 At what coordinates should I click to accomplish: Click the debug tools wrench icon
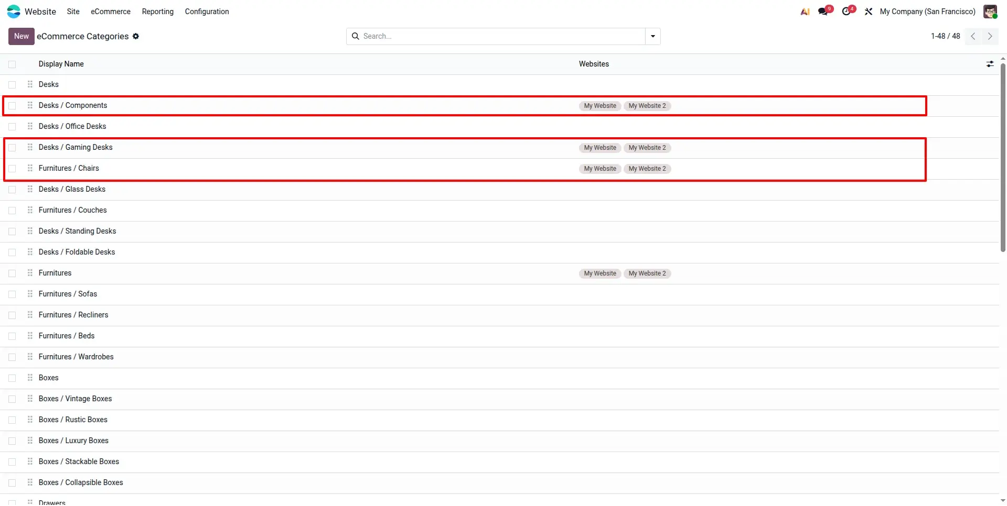(869, 12)
